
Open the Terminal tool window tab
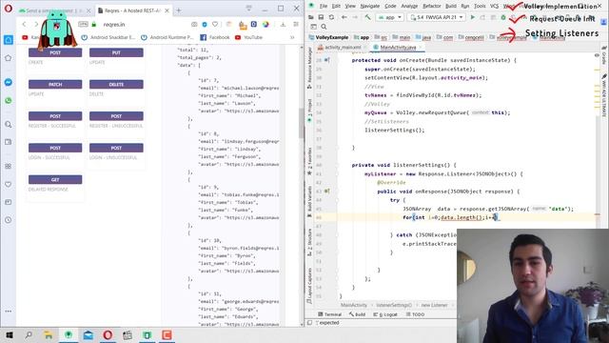coord(330,314)
